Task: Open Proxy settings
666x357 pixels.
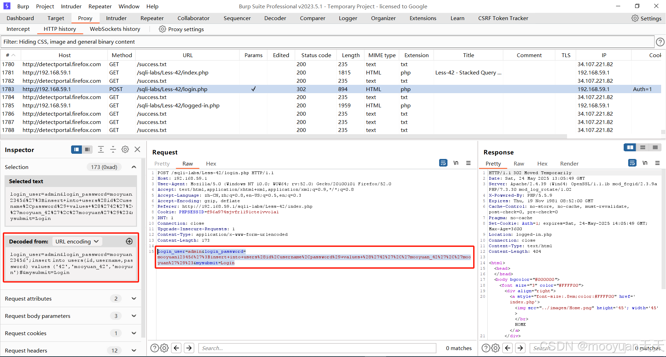Action: (181, 29)
